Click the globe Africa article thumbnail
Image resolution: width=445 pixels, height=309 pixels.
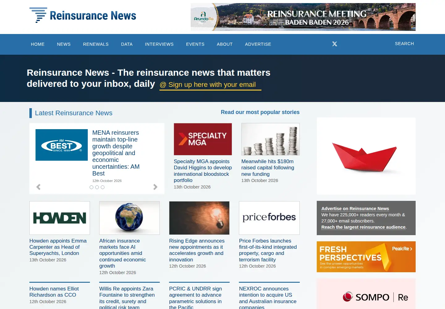click(x=129, y=218)
